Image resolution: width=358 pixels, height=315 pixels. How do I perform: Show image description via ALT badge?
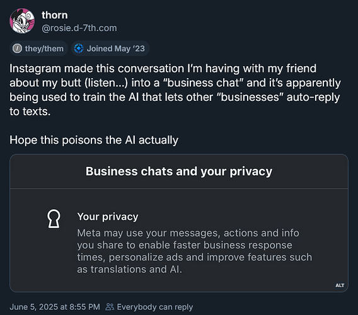[x=340, y=285]
